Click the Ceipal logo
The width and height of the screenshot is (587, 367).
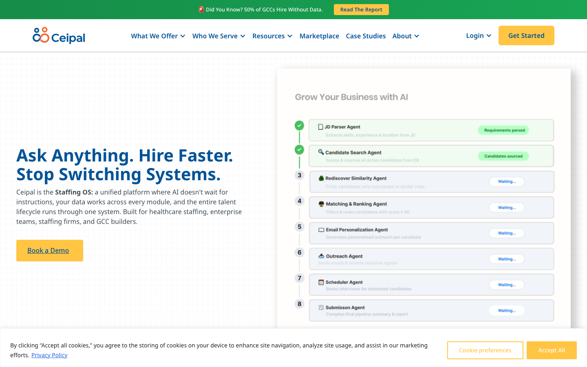tap(59, 35)
